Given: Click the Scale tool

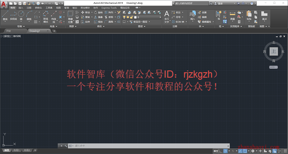Looking at the screenshot, I should coord(98,22).
